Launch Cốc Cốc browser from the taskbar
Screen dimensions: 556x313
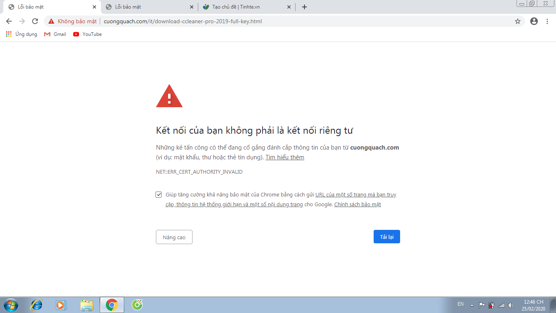tap(138, 305)
